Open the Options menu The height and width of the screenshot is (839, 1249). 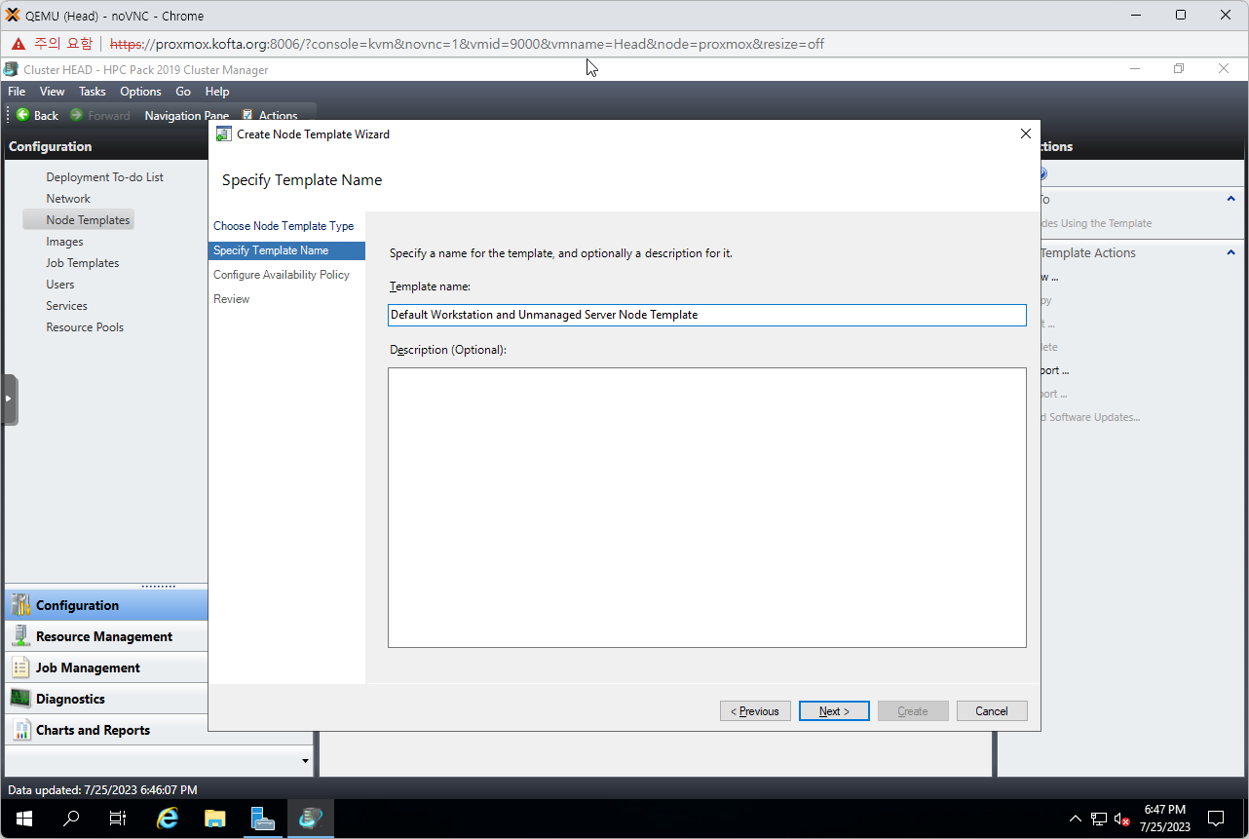pyautogui.click(x=140, y=92)
